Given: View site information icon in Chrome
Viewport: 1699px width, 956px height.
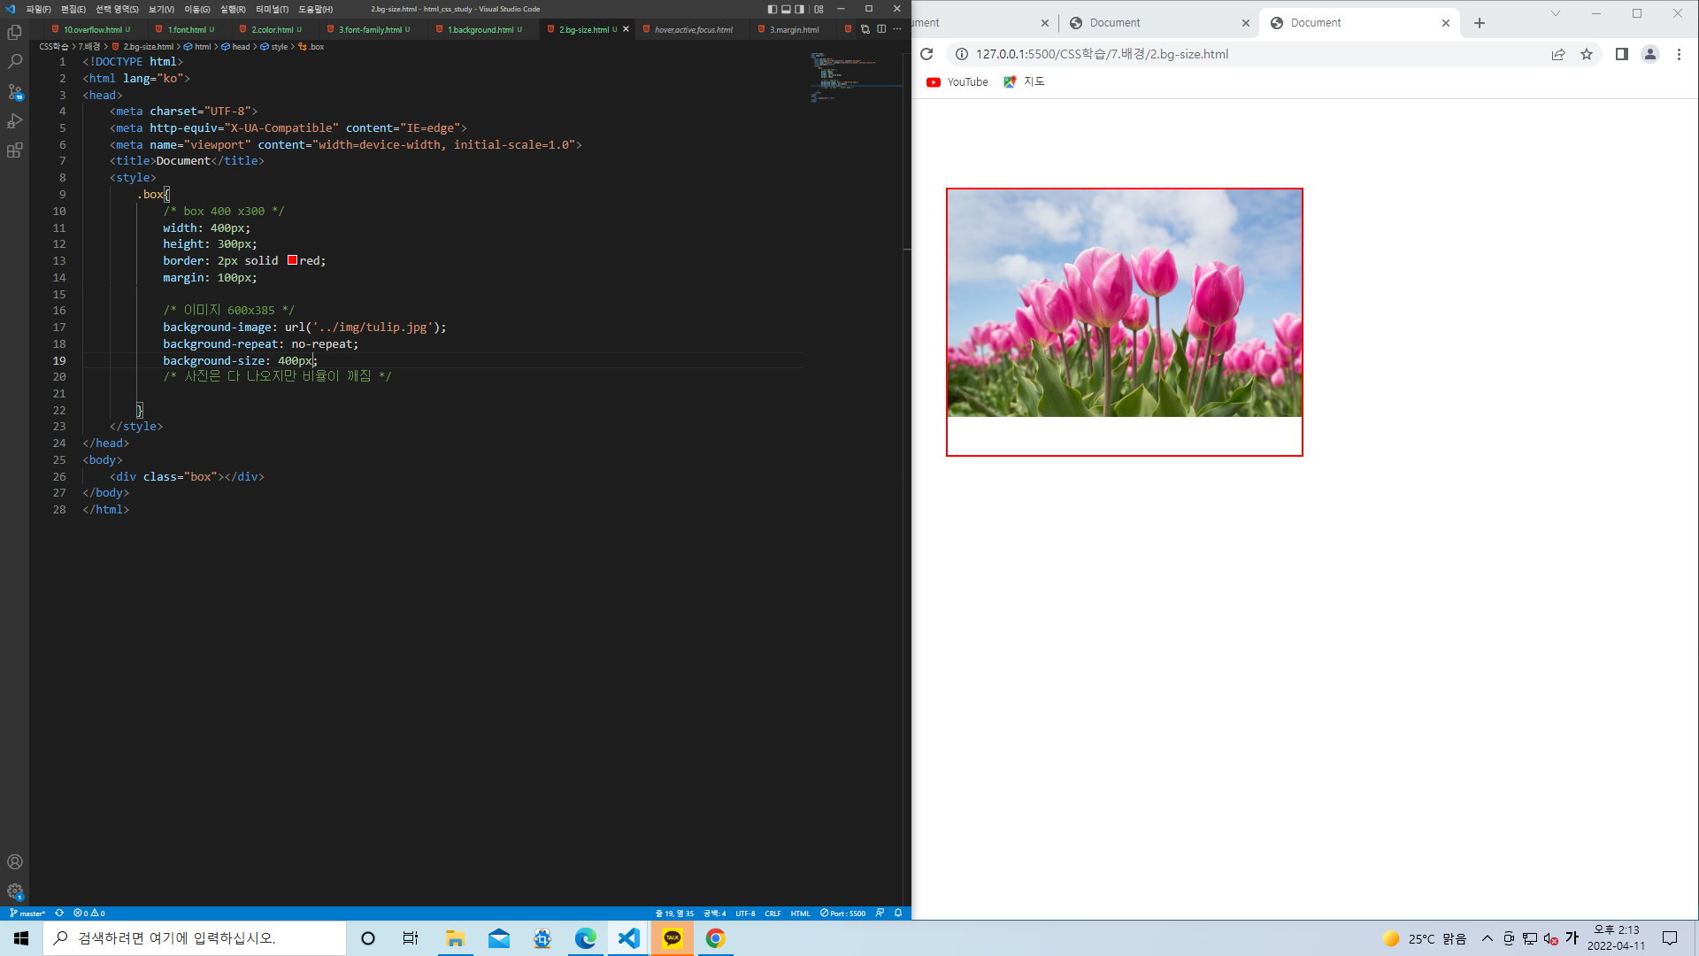Looking at the screenshot, I should (x=961, y=54).
